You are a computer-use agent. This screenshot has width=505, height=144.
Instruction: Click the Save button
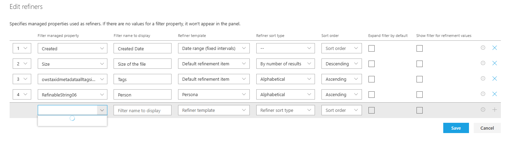pyautogui.click(x=456, y=128)
